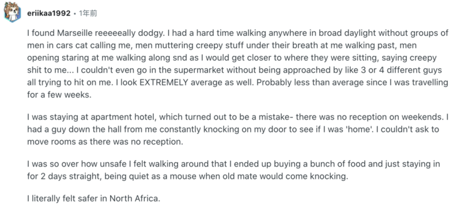Click the phrase 'for a few weeks.'
461x210 pixels.
(59, 95)
